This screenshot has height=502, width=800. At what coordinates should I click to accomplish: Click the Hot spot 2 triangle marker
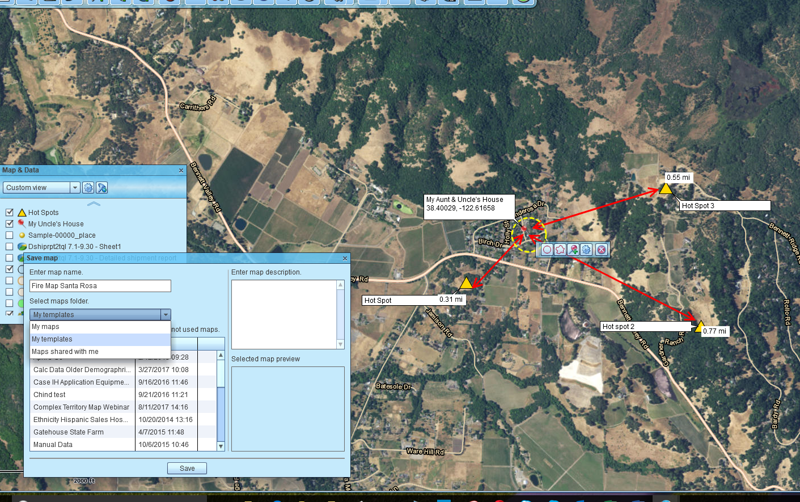(x=700, y=327)
